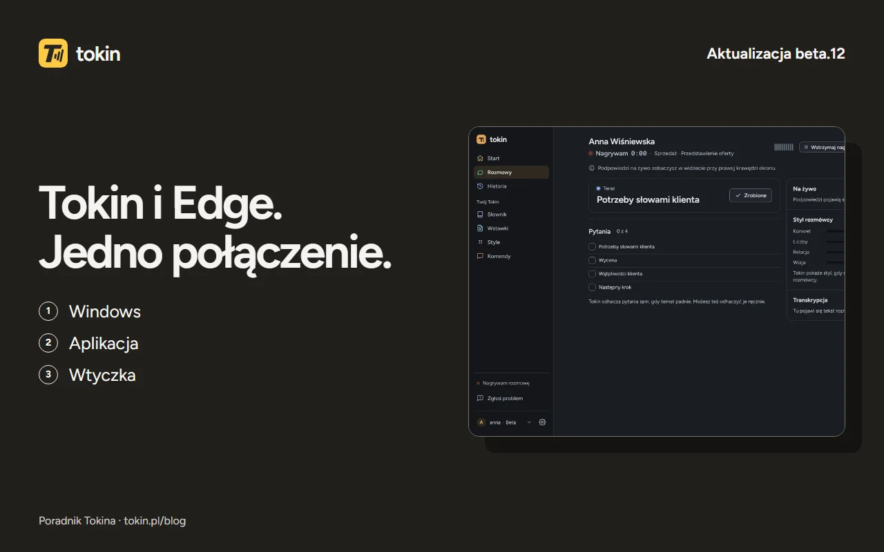
Task: Open the Start page in the sidebar
Action: (x=511, y=159)
